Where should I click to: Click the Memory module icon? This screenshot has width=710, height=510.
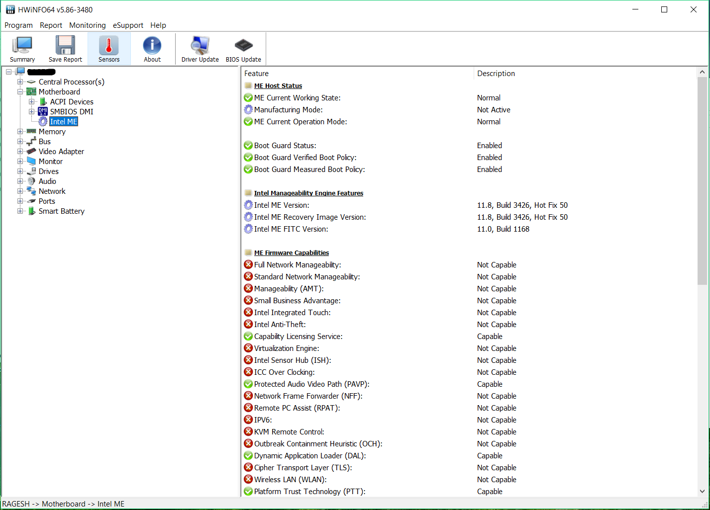pyautogui.click(x=31, y=132)
